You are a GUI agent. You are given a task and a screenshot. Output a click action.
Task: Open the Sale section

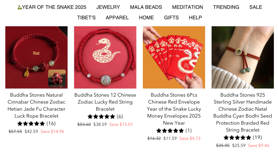click(256, 7)
